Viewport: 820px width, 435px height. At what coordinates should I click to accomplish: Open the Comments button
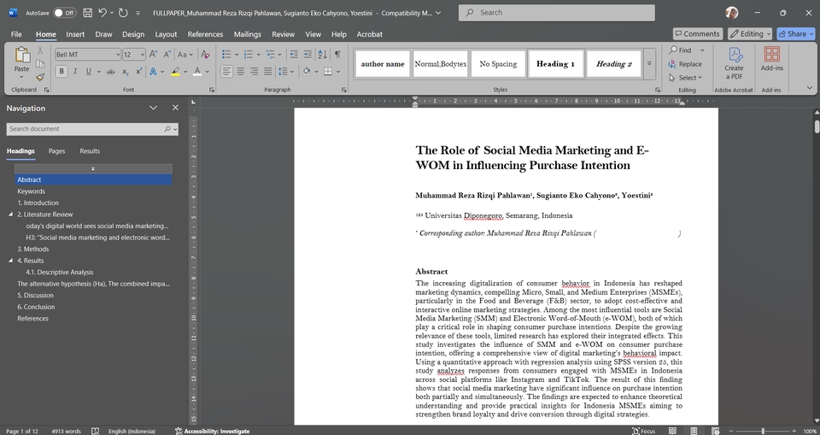[x=698, y=33]
